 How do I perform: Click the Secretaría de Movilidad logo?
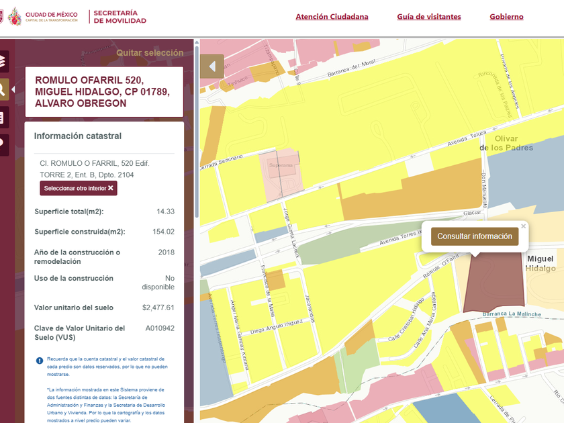tap(120, 17)
